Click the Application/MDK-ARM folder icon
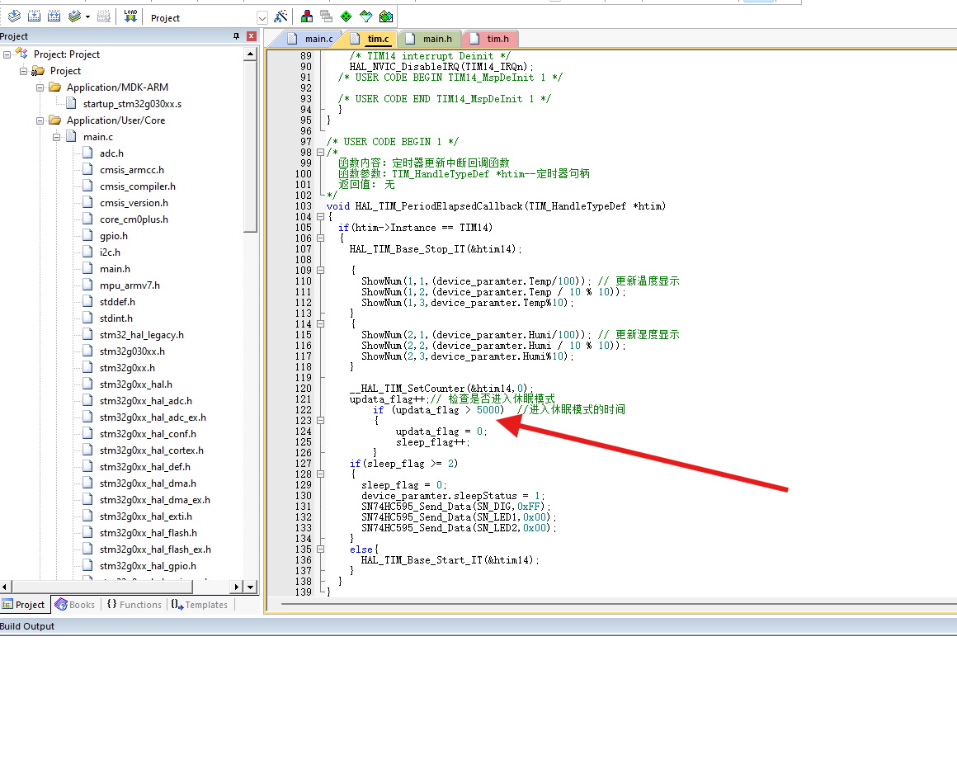The width and height of the screenshot is (957, 764). (x=55, y=87)
